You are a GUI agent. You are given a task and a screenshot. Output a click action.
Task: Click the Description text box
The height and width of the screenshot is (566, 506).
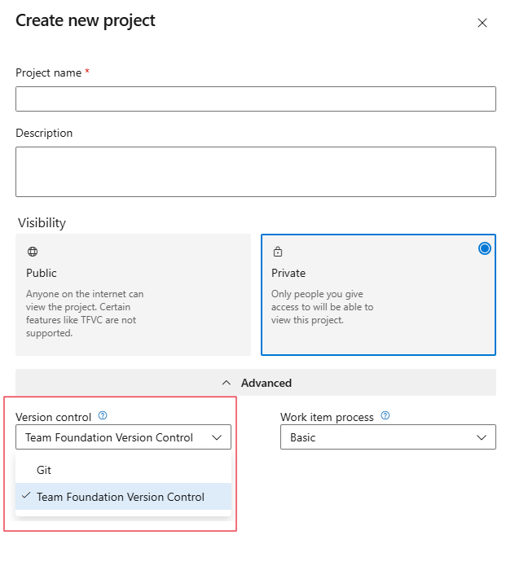[256, 171]
